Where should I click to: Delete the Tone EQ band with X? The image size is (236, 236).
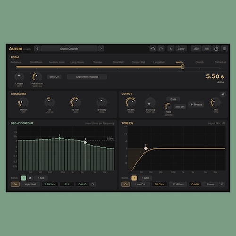click(222, 184)
